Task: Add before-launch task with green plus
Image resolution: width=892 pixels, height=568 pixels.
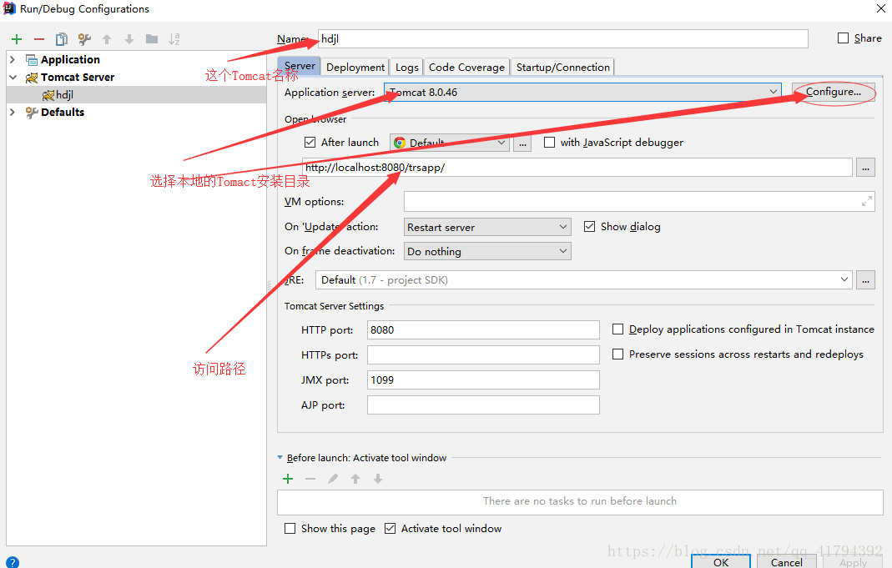Action: (288, 479)
